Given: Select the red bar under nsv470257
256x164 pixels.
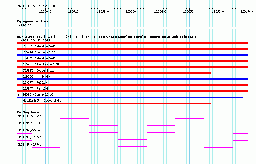Looking at the screenshot, I should 132,67.
